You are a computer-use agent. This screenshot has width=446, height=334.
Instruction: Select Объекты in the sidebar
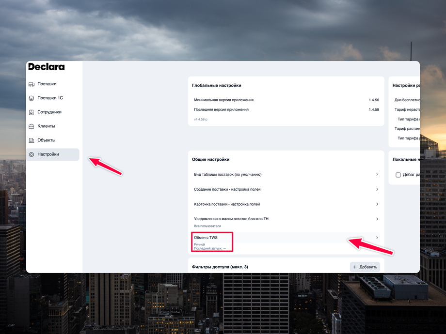pos(53,140)
